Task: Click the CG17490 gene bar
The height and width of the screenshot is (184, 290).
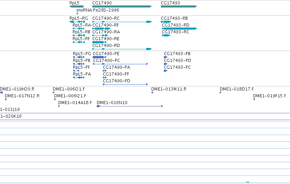Action: coord(122,6)
